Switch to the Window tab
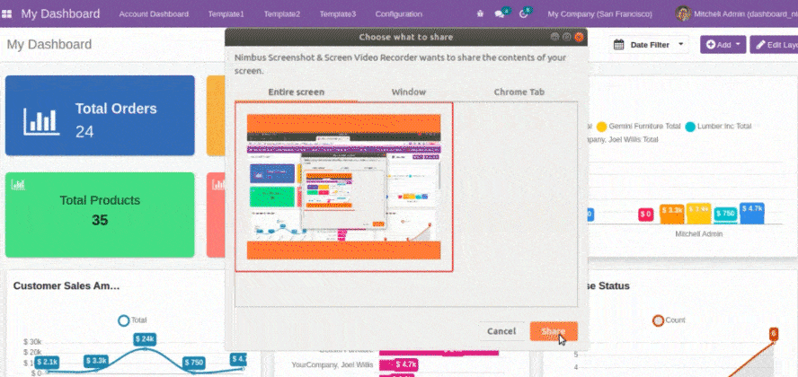Viewport: 798px width, 377px height. point(408,92)
